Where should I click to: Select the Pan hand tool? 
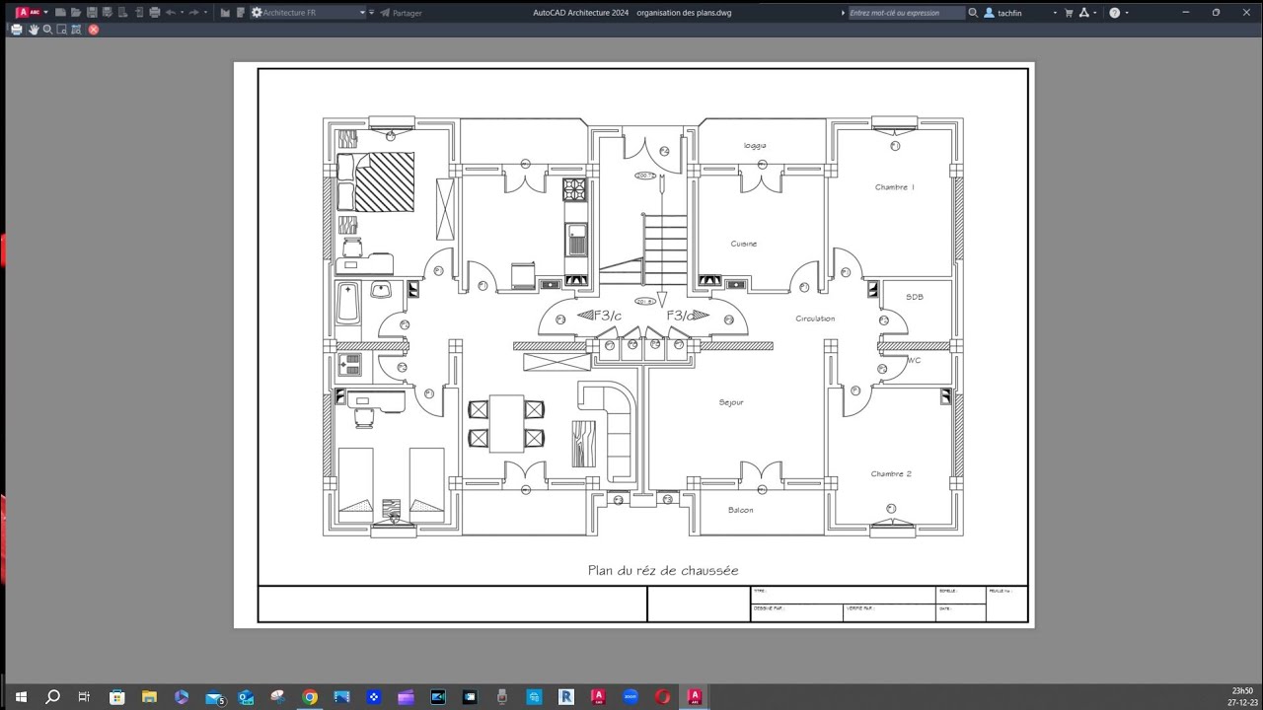tap(34, 30)
